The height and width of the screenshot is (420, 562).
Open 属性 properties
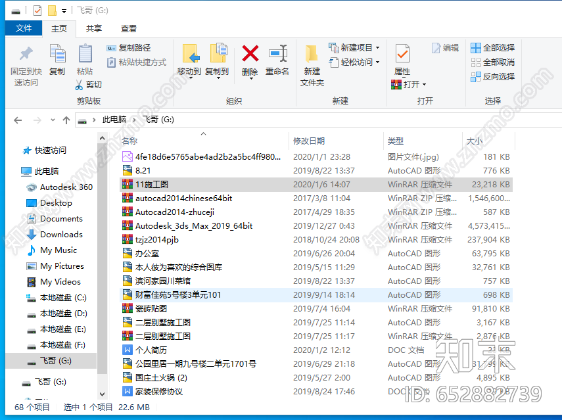pos(402,60)
